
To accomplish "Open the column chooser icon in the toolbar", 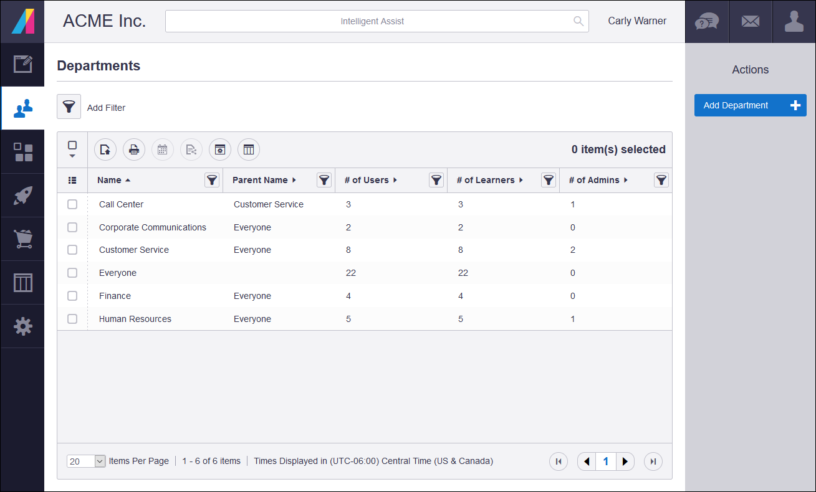I will (249, 149).
